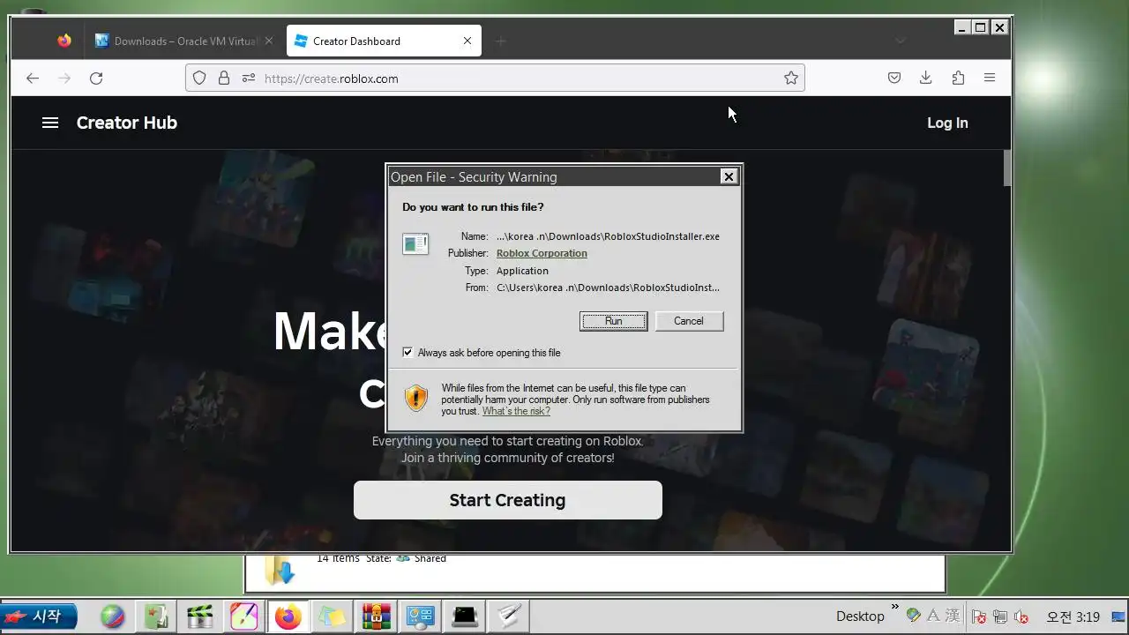The image size is (1129, 635).
Task: Expand the list all tabs dropdown
Action: (x=900, y=41)
